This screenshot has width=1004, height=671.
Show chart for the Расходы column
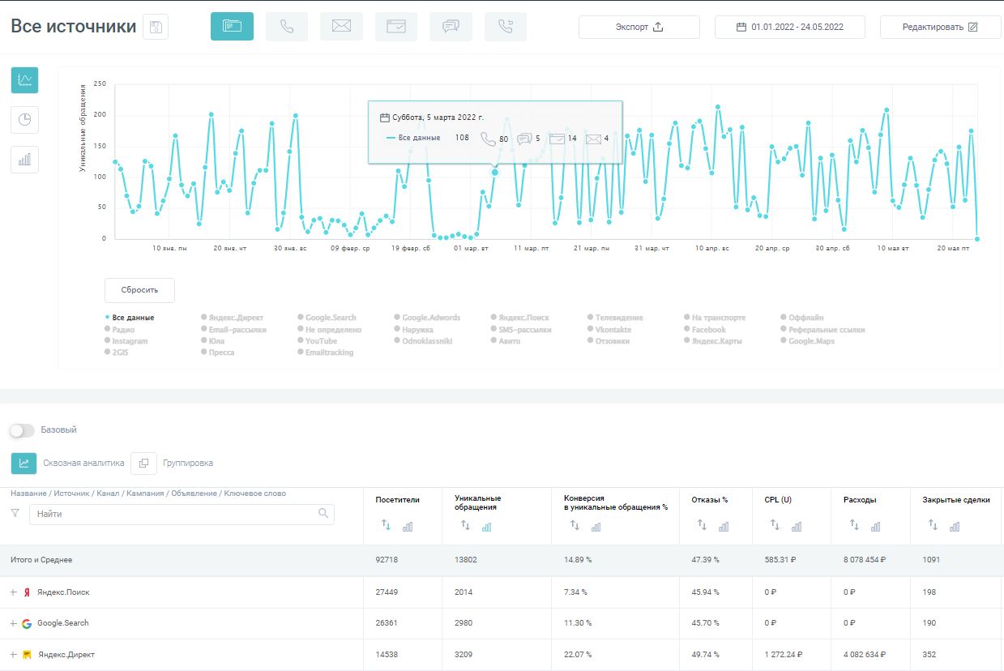876,527
